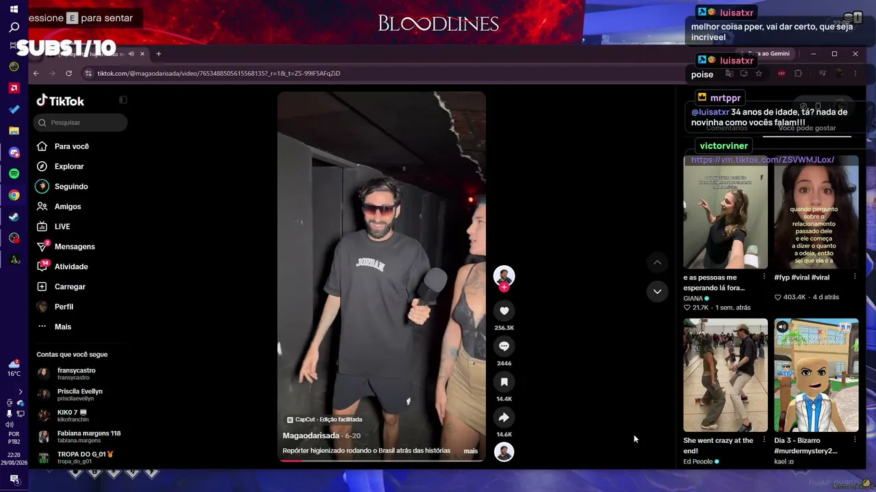Open the Ed People creator name

(x=698, y=461)
